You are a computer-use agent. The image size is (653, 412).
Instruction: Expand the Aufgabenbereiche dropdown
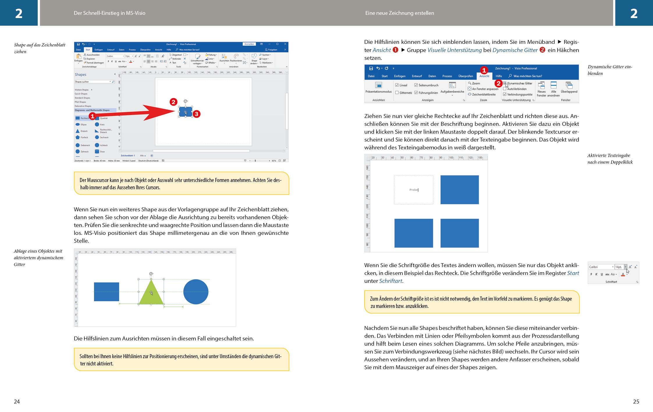pyautogui.click(x=452, y=95)
